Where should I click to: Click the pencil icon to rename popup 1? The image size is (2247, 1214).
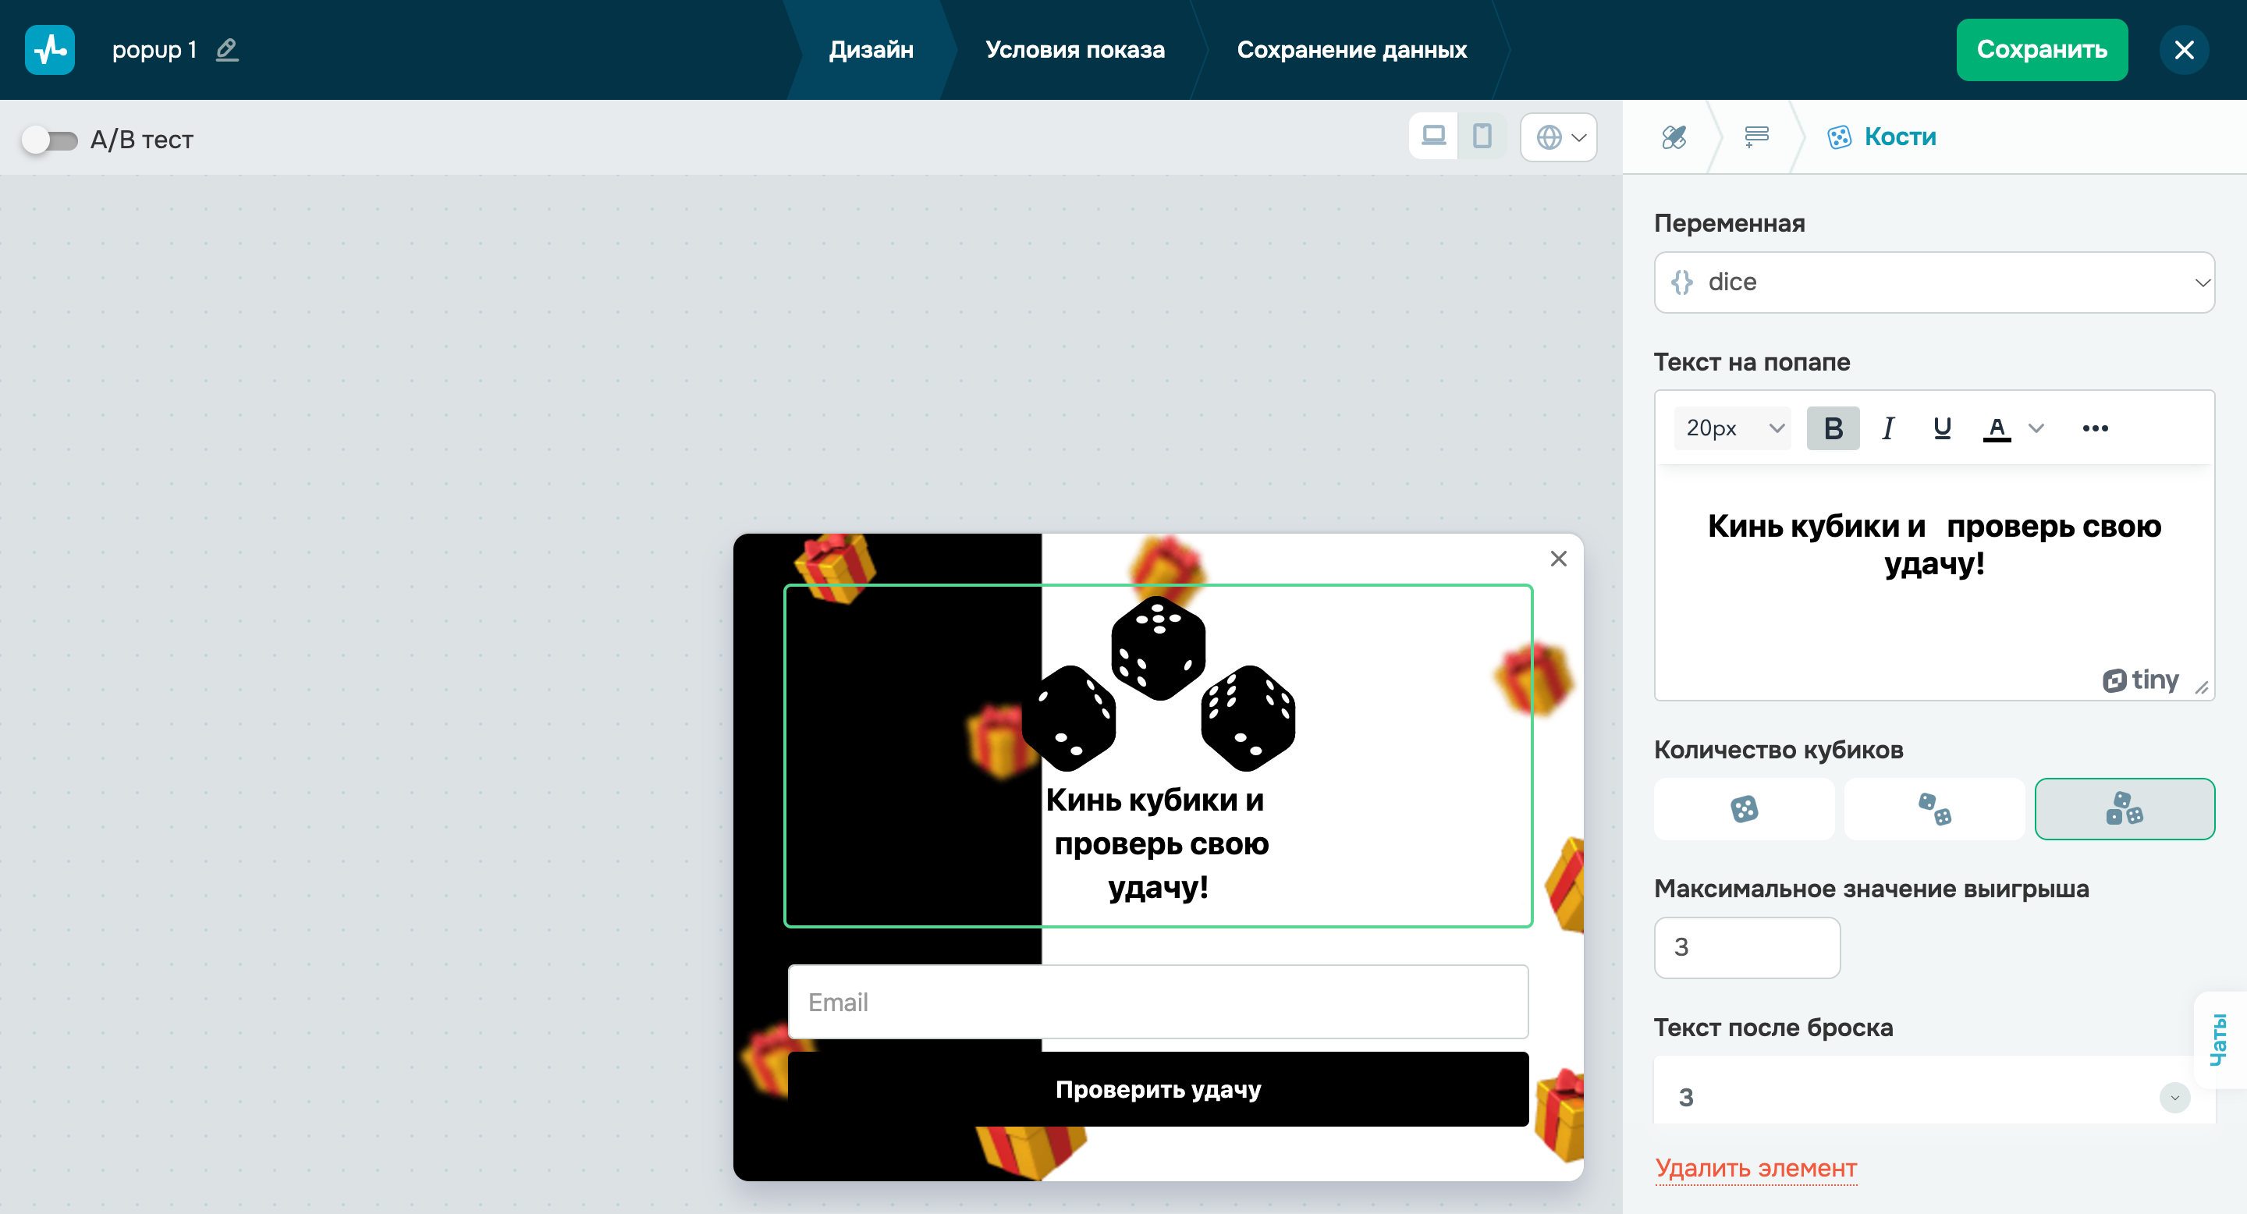227,50
